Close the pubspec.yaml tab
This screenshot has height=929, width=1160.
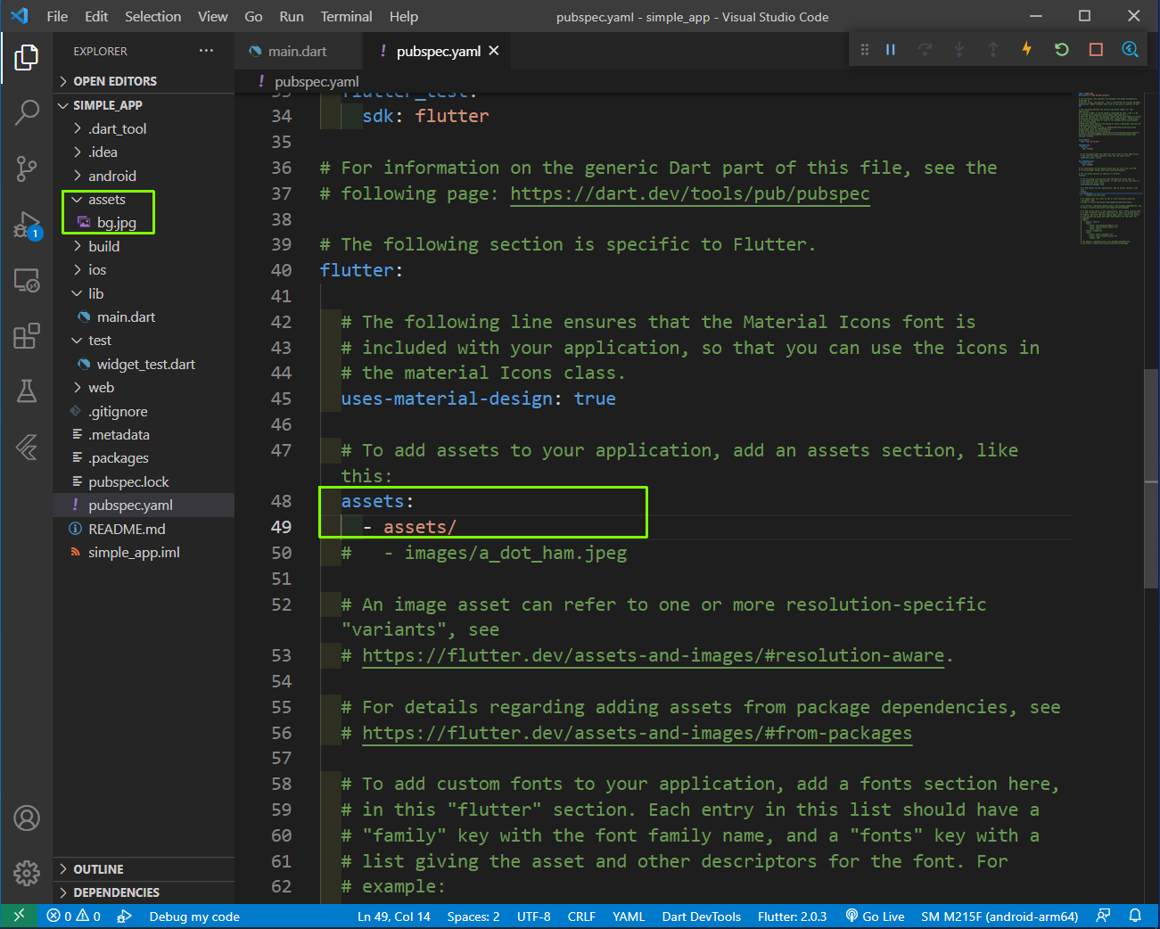coord(494,51)
